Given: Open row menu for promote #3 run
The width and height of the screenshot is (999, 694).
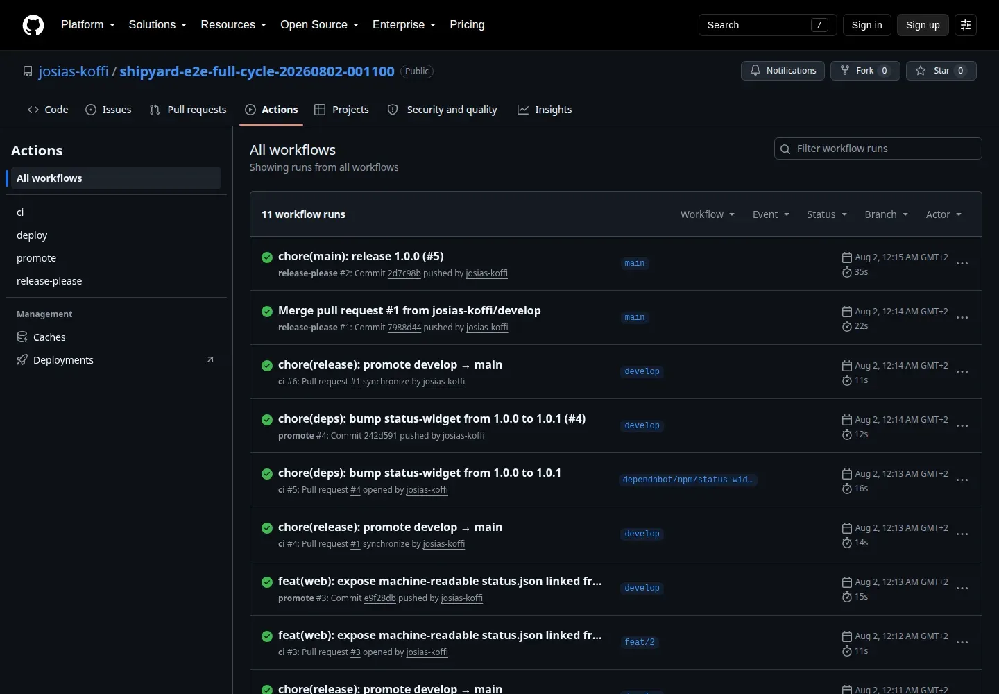Looking at the screenshot, I should click(x=962, y=589).
